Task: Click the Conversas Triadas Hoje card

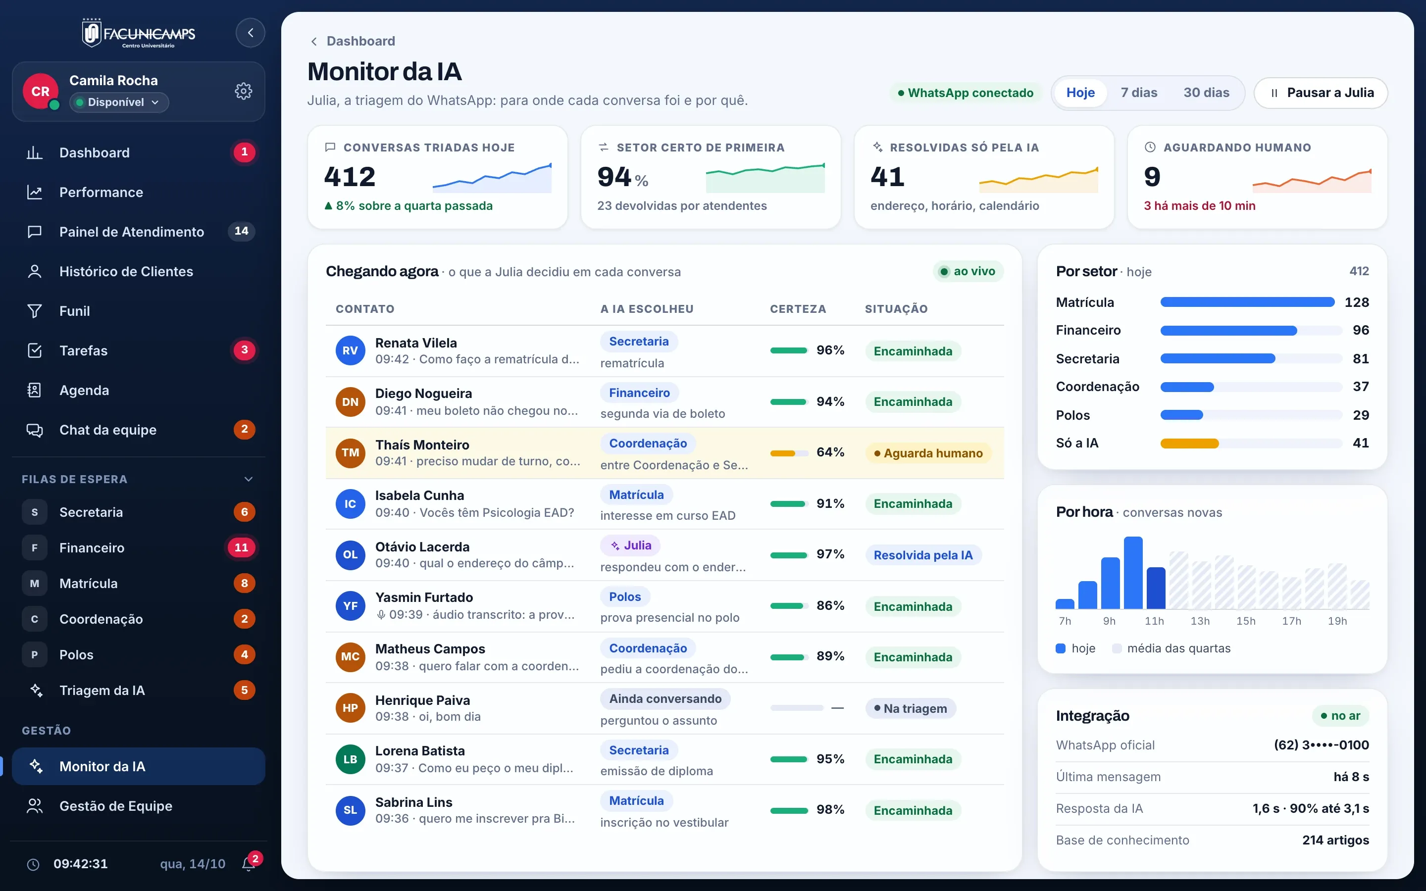Action: tap(438, 177)
